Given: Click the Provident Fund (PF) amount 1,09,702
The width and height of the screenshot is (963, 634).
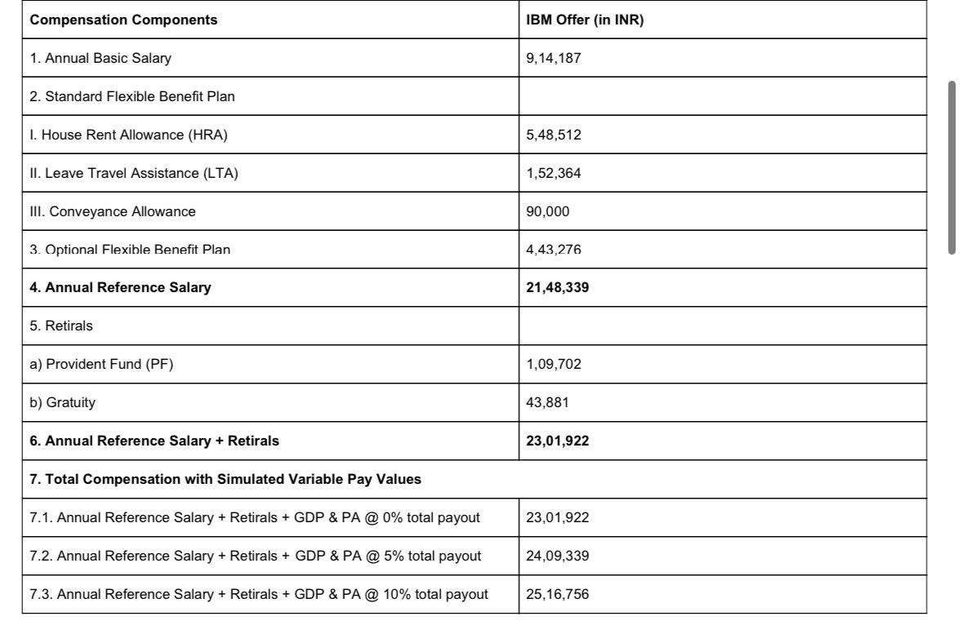Looking at the screenshot, I should (x=553, y=365).
